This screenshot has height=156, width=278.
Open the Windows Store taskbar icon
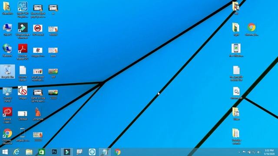pos(42,152)
